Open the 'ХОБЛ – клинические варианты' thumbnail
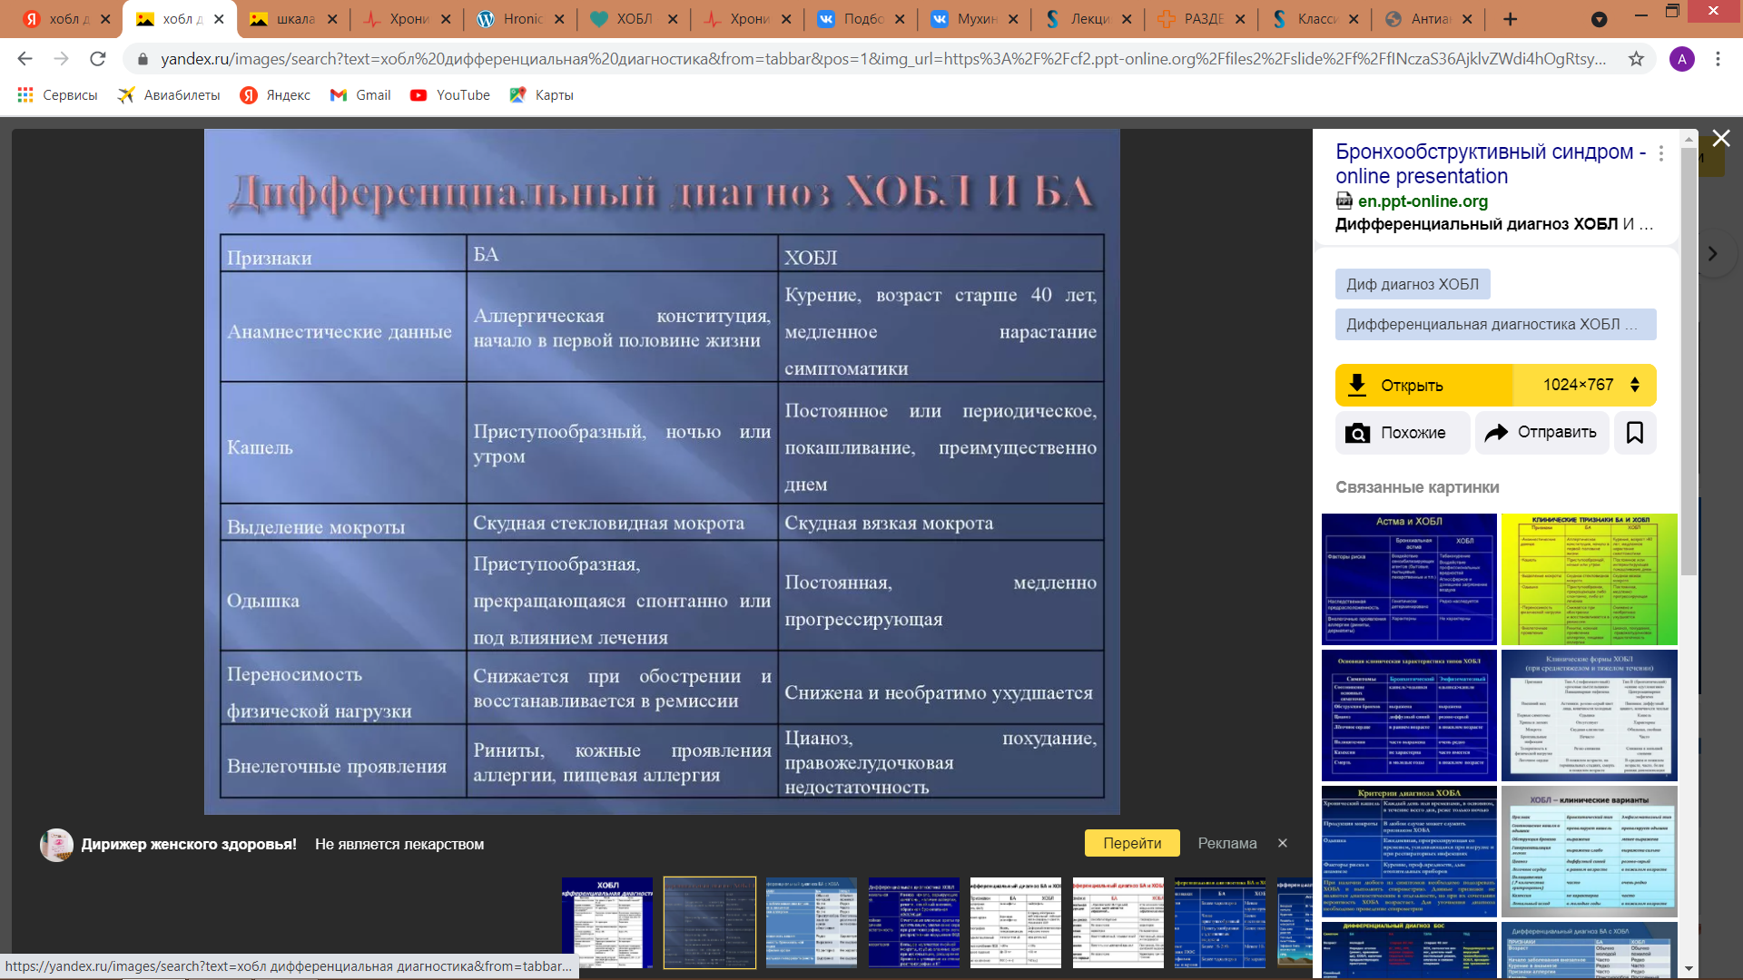 click(1589, 851)
